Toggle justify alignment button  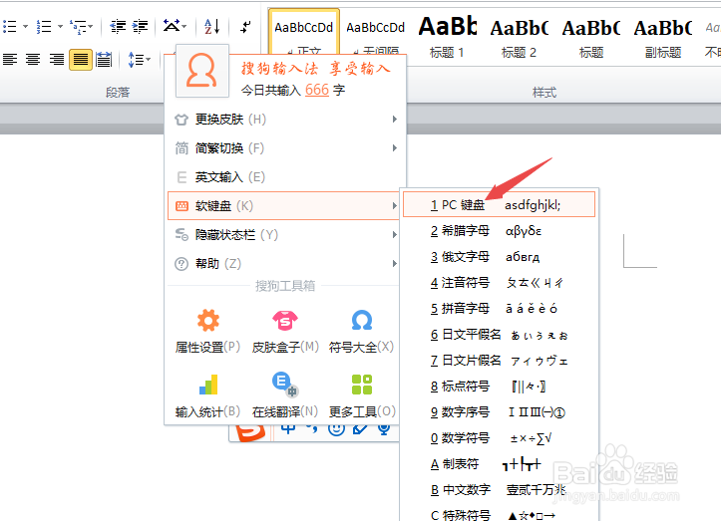click(x=81, y=59)
